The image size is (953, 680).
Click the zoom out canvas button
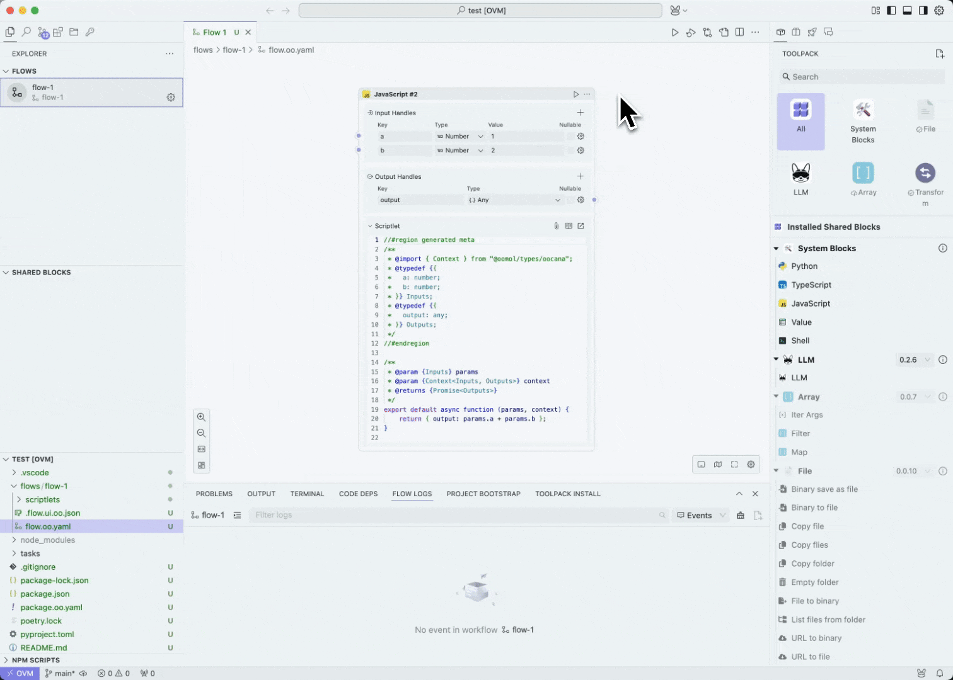point(201,433)
